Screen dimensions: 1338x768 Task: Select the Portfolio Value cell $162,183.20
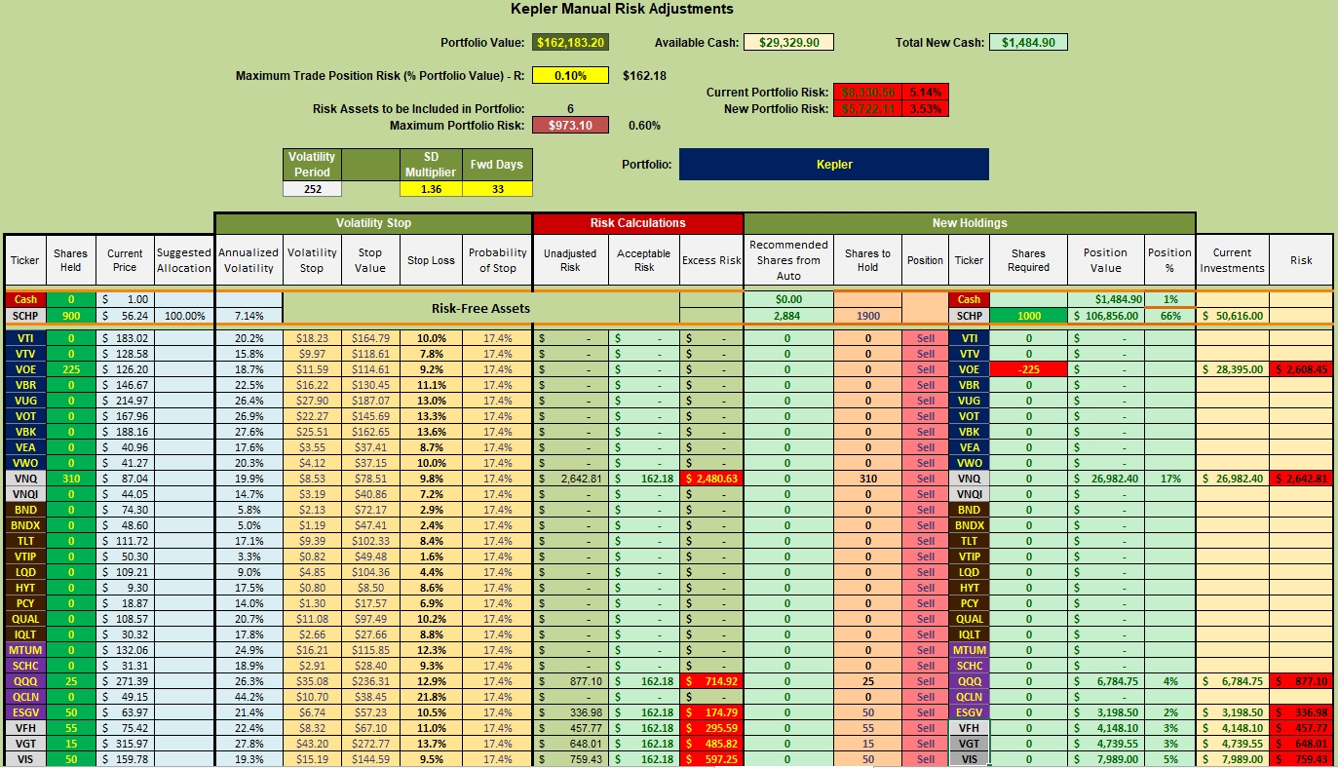coord(571,42)
